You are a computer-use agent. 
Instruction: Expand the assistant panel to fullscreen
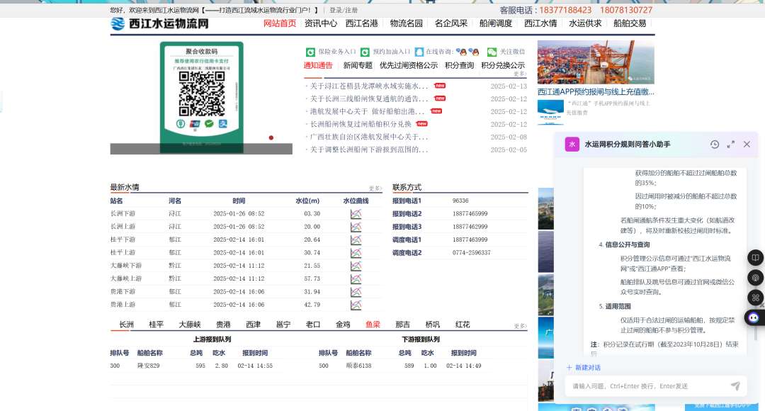(730, 145)
